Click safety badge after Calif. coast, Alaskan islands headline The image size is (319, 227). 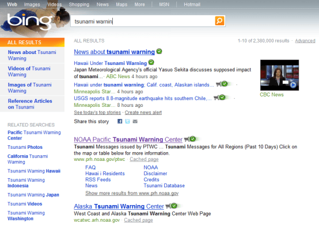[x=223, y=84]
